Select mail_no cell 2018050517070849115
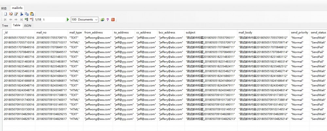 tap(52, 47)
